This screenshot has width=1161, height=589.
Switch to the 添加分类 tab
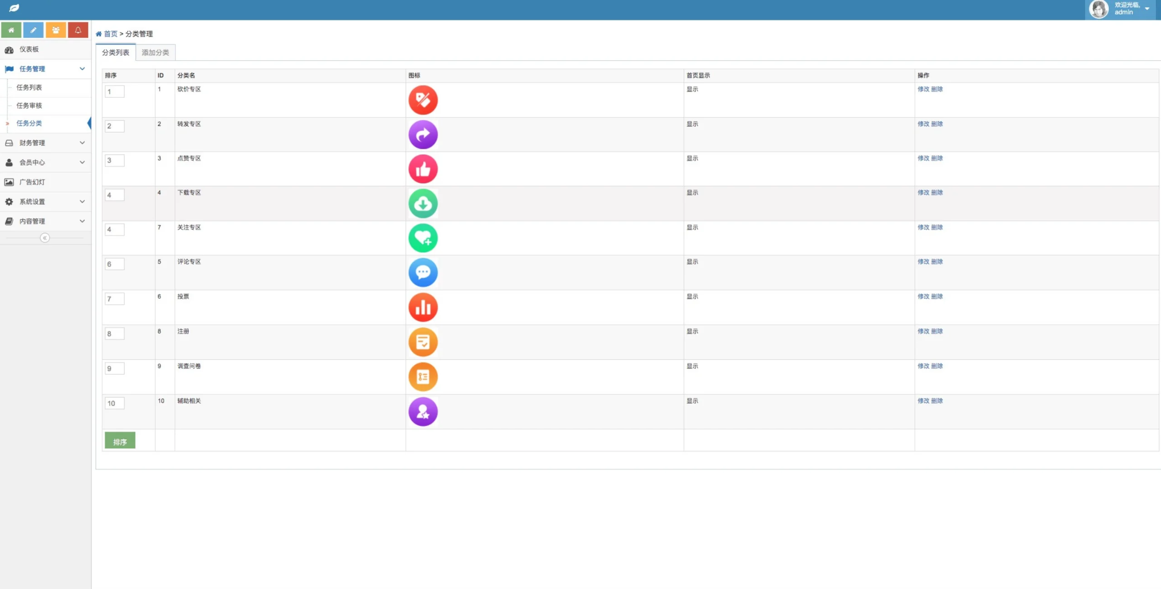point(155,53)
